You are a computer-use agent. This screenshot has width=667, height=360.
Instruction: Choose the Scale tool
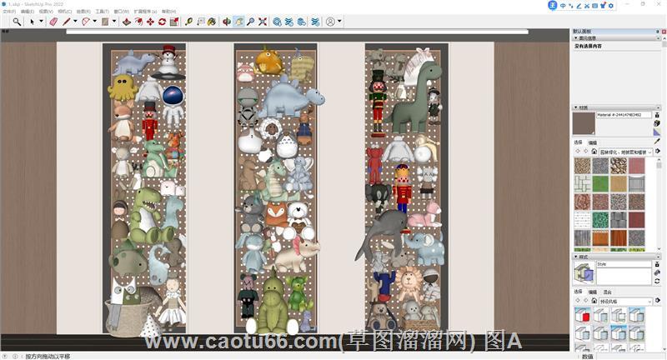pyautogui.click(x=174, y=22)
